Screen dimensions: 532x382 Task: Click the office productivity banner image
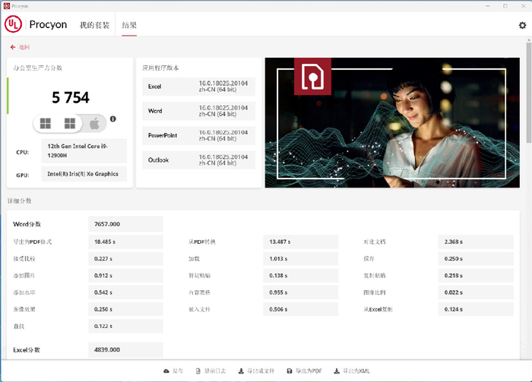(392, 123)
